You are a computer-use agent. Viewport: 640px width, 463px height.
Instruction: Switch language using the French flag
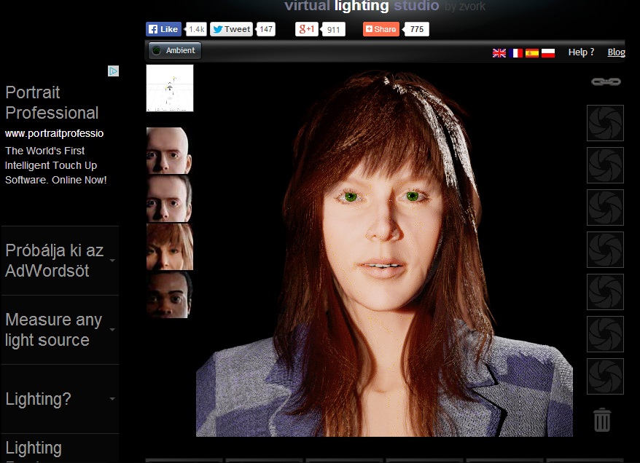(517, 53)
